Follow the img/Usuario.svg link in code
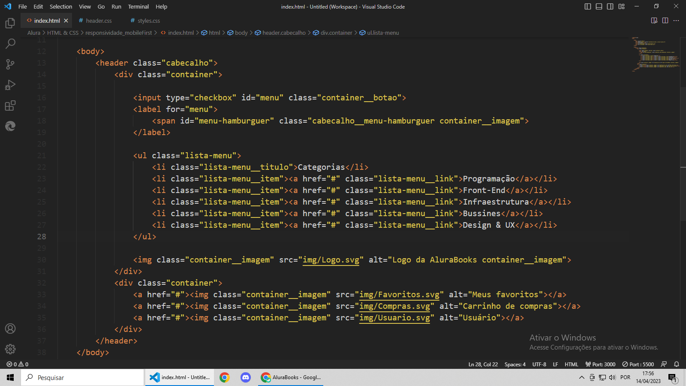 (x=394, y=318)
